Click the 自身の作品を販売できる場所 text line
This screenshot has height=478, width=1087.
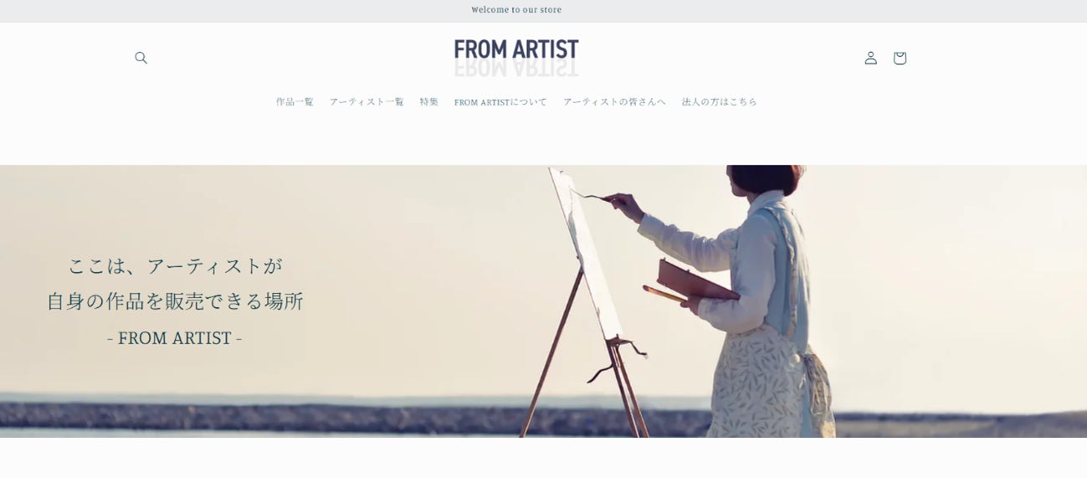(175, 301)
